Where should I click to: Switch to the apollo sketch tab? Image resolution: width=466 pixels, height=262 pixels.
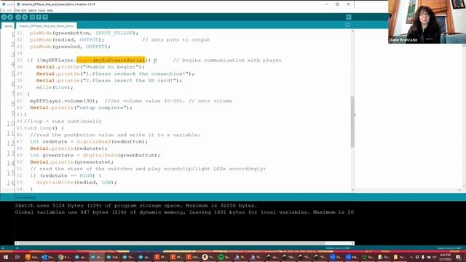[8, 26]
